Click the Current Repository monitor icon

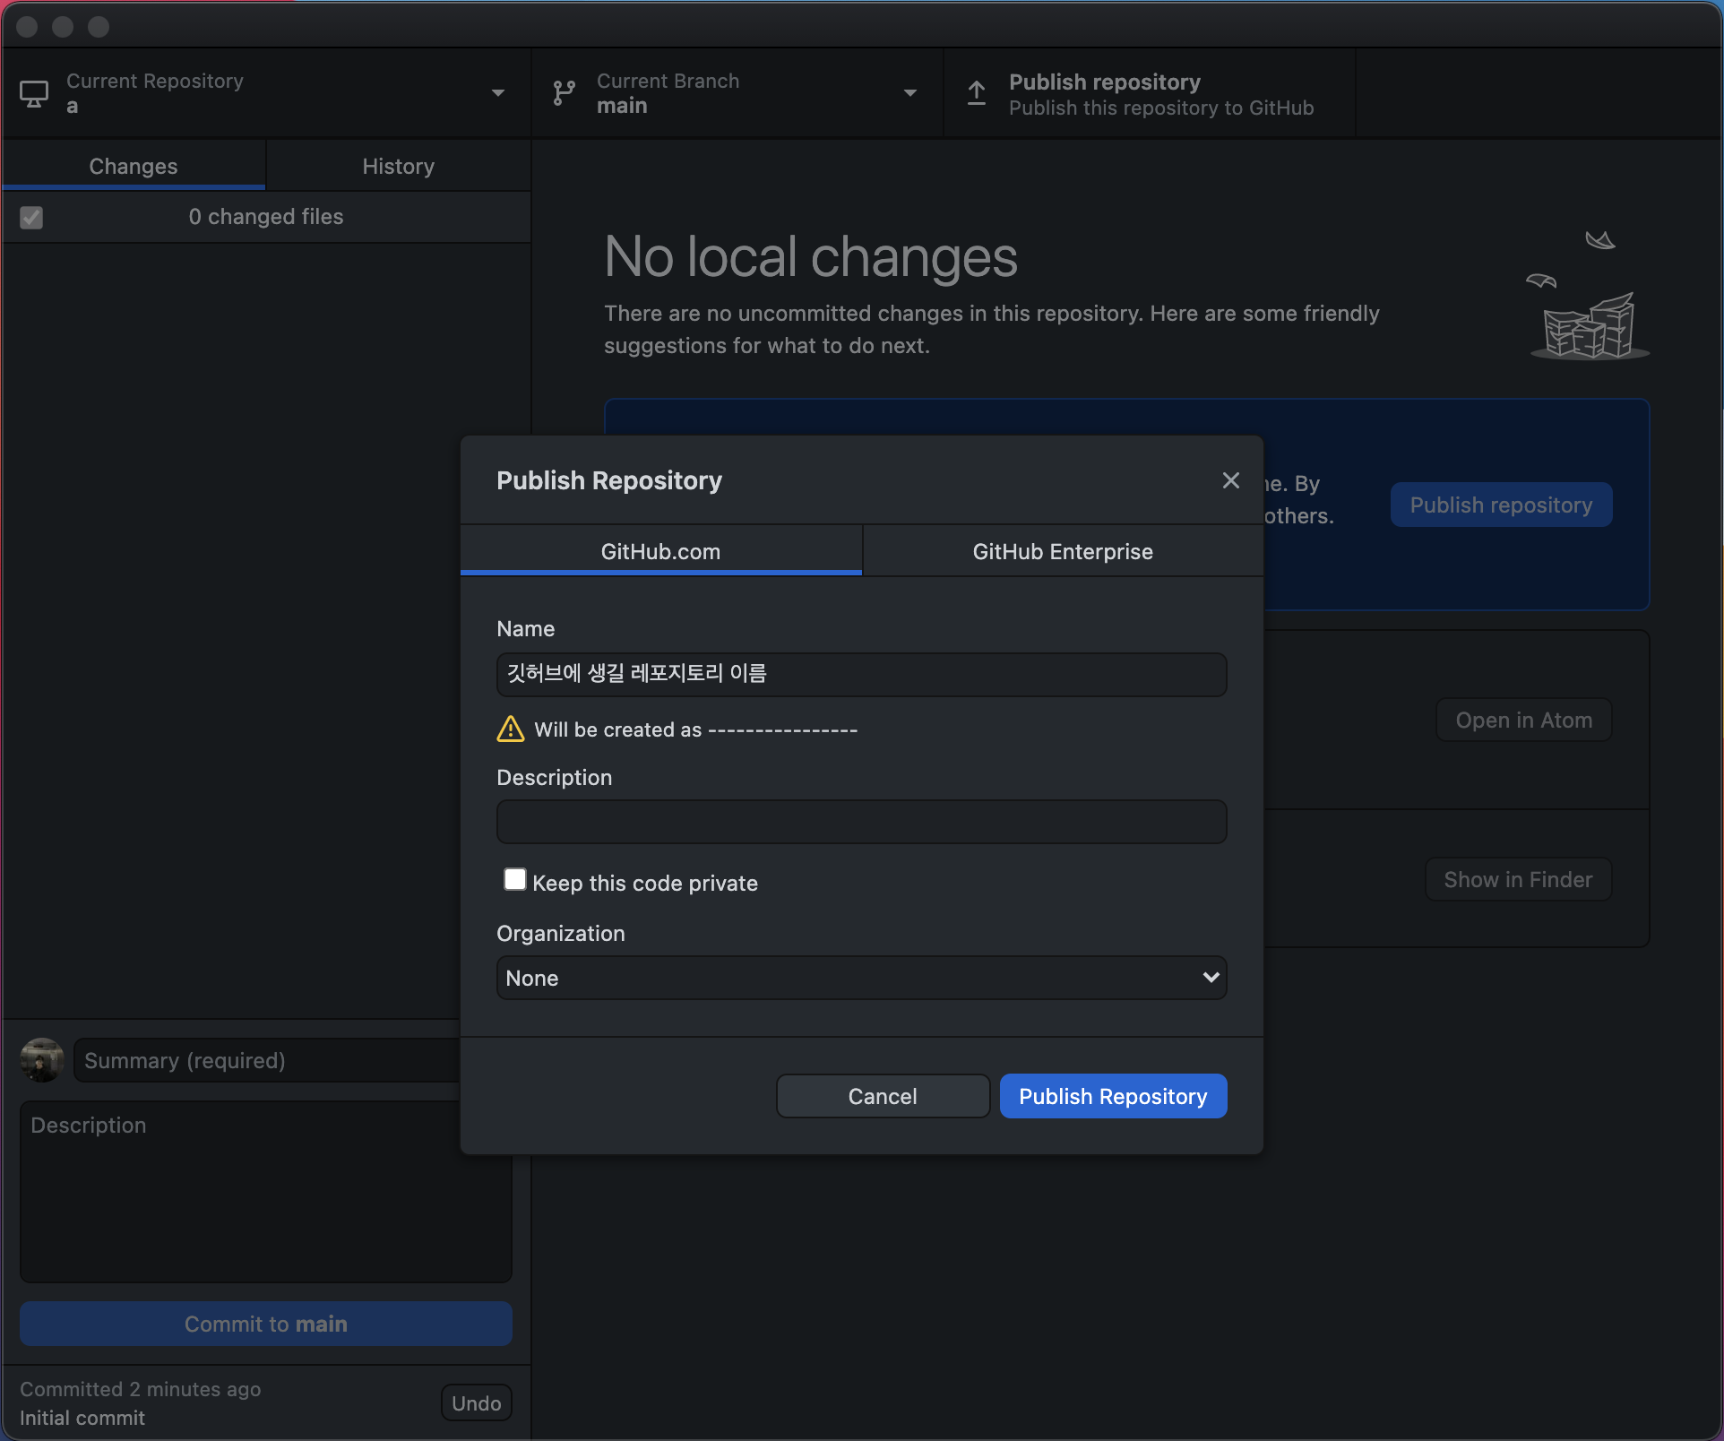(34, 93)
